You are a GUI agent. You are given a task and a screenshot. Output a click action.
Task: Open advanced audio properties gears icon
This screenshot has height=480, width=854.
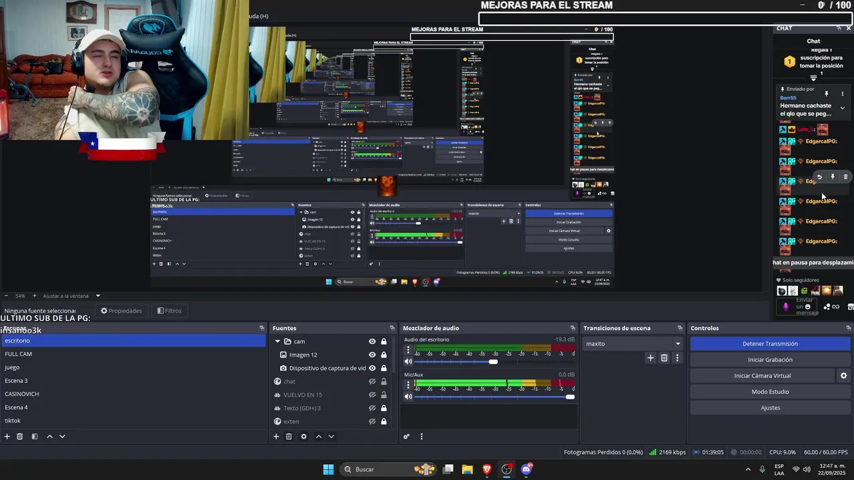pyautogui.click(x=406, y=437)
